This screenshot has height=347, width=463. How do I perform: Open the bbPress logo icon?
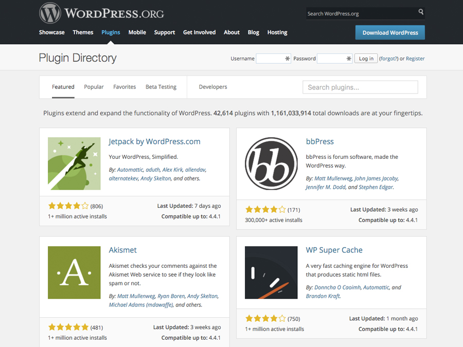tap(271, 163)
